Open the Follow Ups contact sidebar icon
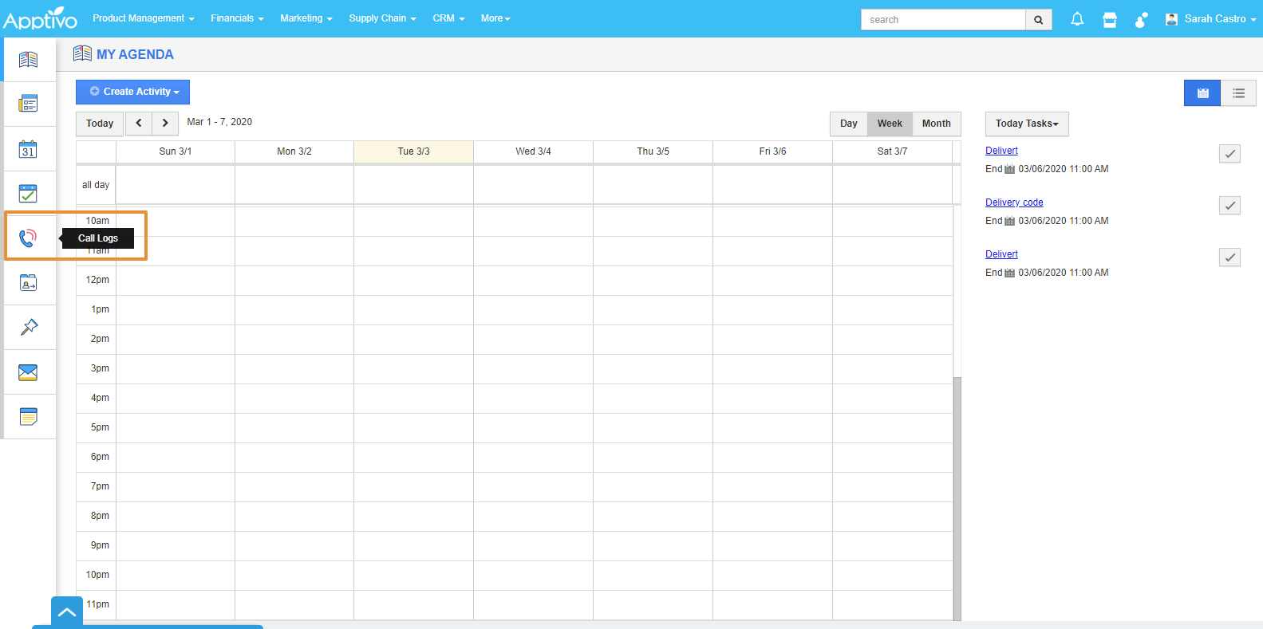 click(x=28, y=283)
